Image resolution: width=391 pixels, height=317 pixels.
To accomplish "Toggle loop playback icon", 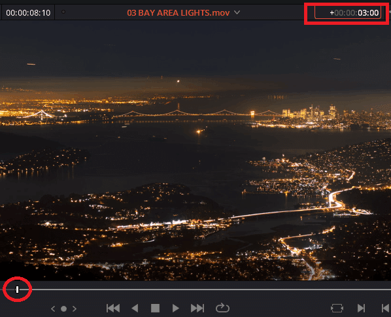I will tap(222, 308).
